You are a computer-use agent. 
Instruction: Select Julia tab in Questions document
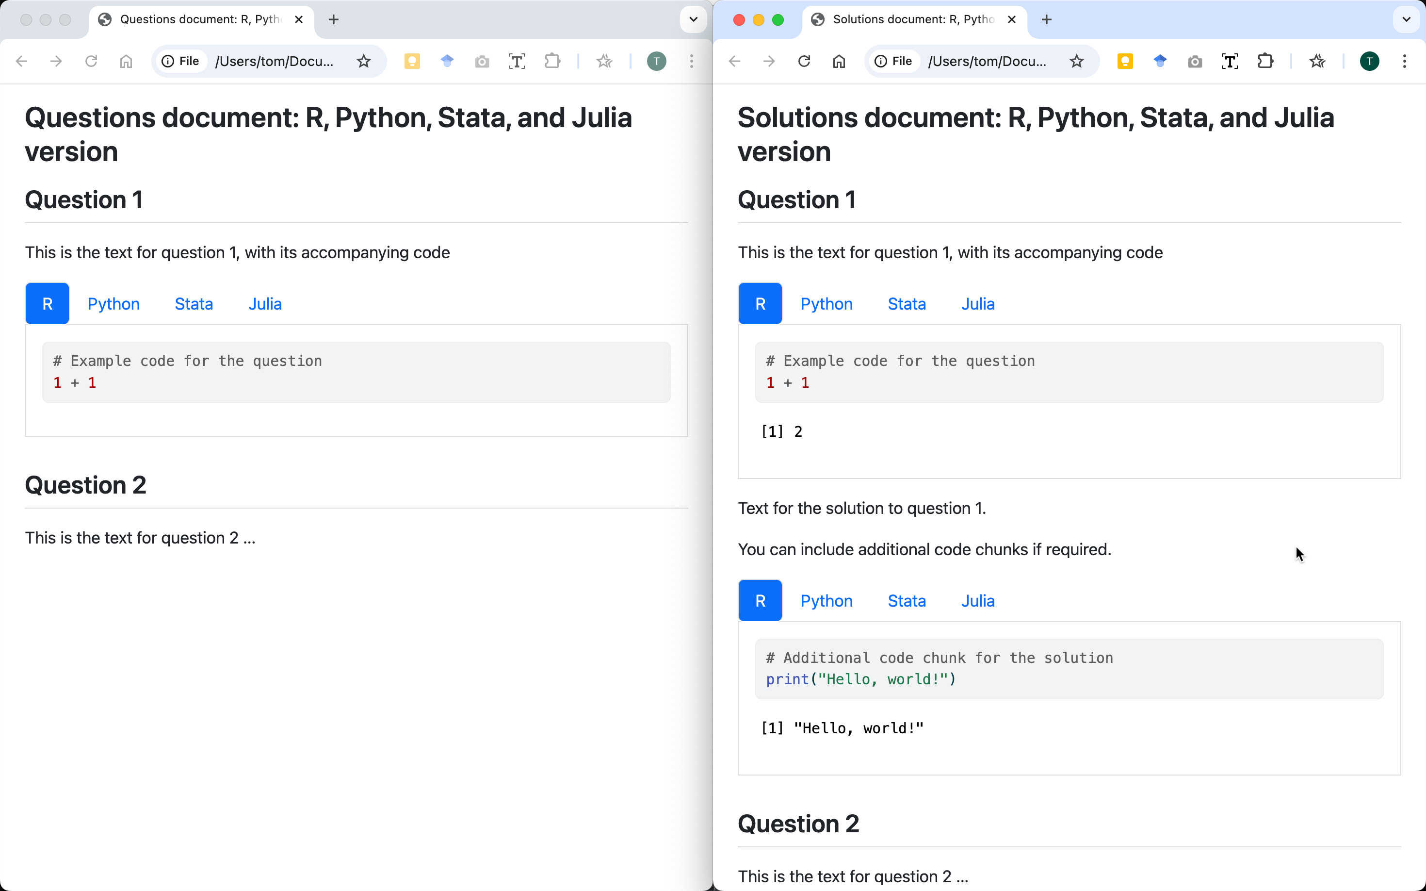(264, 304)
